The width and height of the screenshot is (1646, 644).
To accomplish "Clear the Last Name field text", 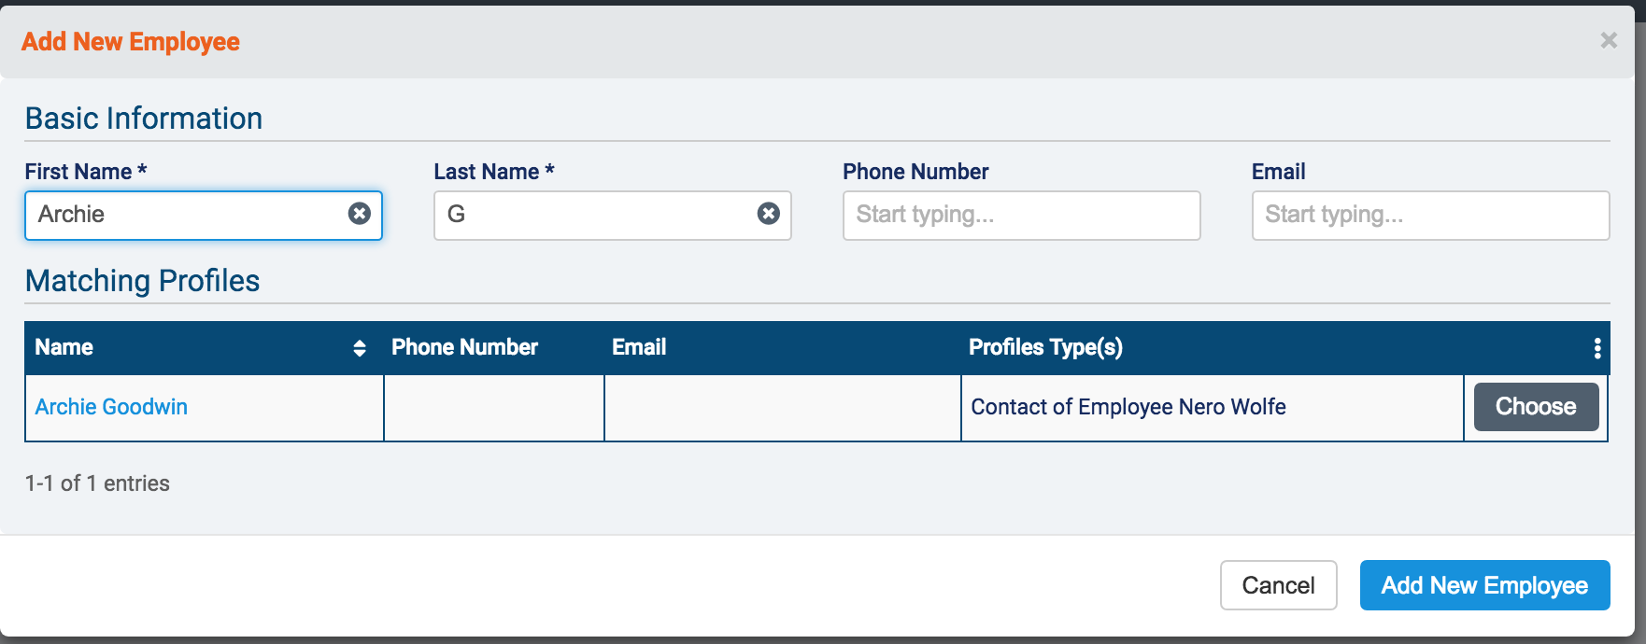I will pos(769,214).
